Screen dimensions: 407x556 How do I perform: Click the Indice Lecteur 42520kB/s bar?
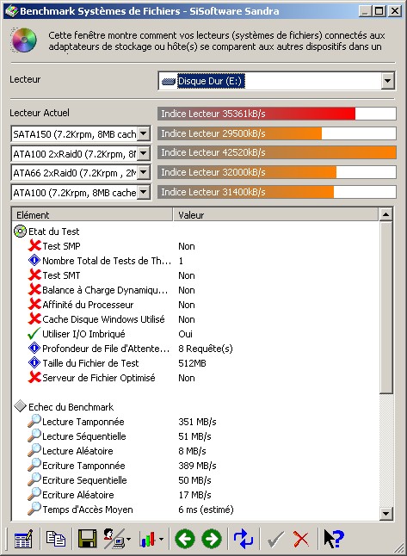[x=276, y=152]
